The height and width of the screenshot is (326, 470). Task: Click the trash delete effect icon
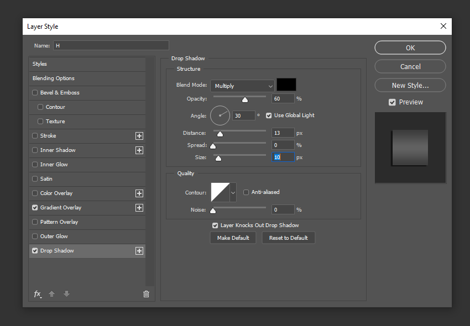click(x=146, y=294)
